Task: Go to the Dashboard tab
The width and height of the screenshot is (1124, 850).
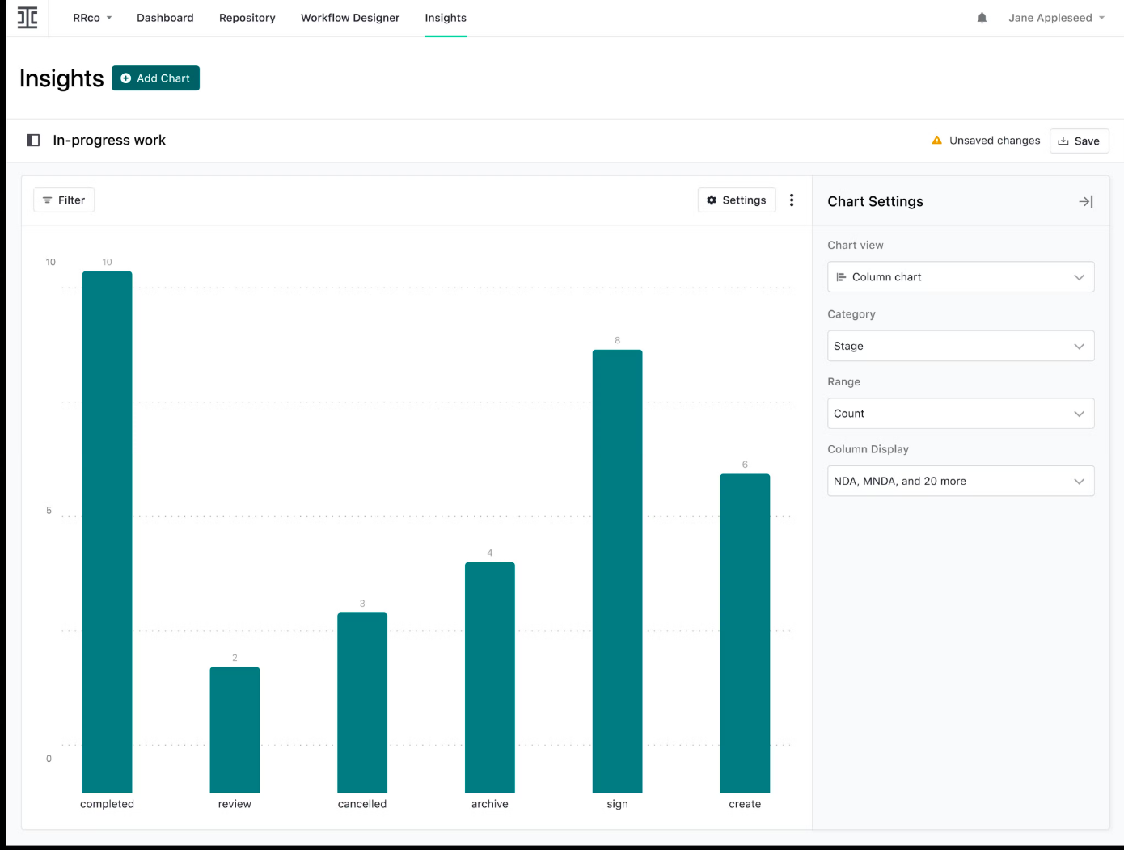Action: (165, 18)
